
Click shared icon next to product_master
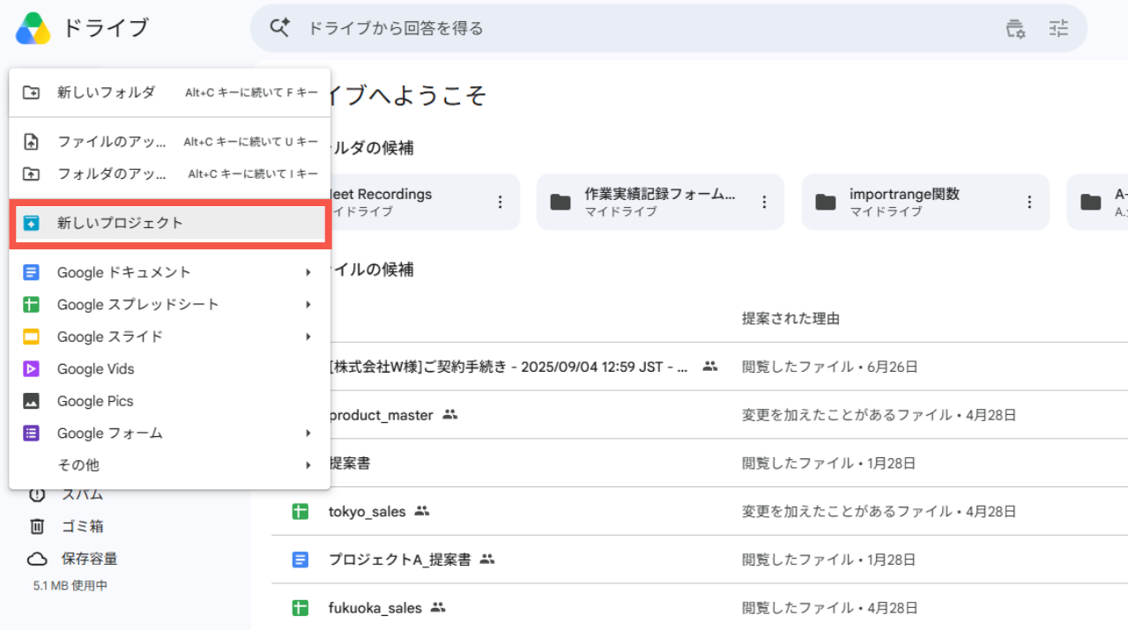pos(450,414)
